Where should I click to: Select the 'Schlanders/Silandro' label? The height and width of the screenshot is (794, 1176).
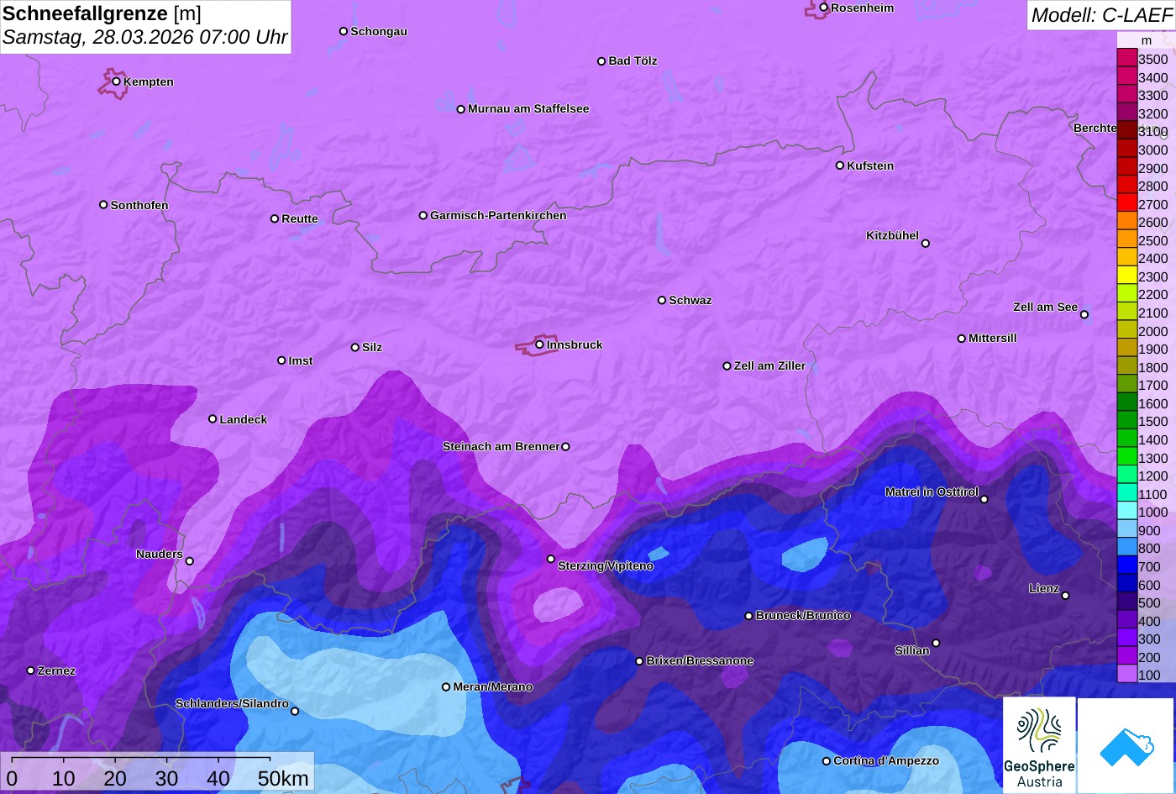tap(232, 703)
